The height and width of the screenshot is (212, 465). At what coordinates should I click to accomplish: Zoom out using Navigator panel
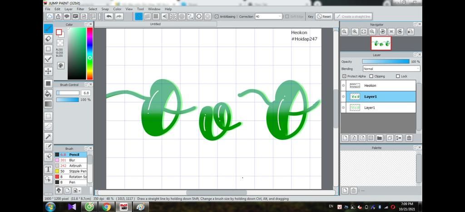tap(372, 32)
